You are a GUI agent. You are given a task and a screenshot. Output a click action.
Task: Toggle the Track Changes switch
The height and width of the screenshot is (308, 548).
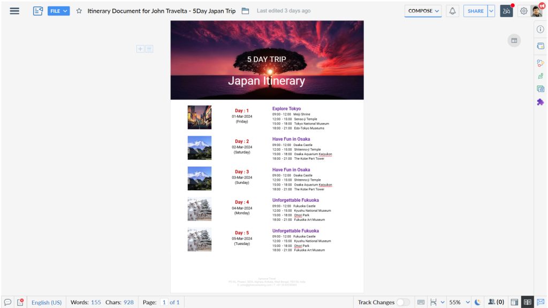pyautogui.click(x=403, y=303)
